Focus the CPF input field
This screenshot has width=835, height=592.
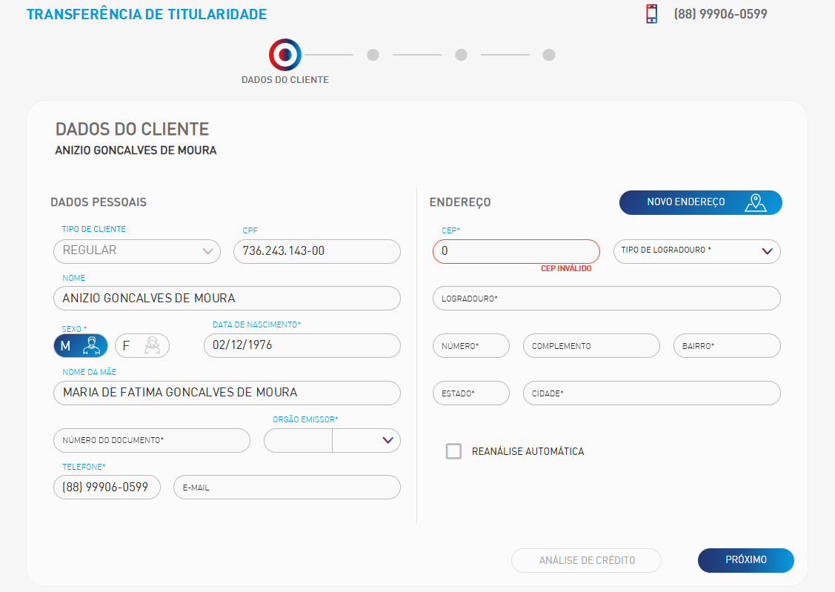coord(317,251)
